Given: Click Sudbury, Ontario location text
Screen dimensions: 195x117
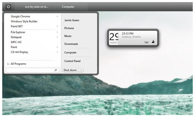Looking at the screenshot, I should click(x=131, y=37).
